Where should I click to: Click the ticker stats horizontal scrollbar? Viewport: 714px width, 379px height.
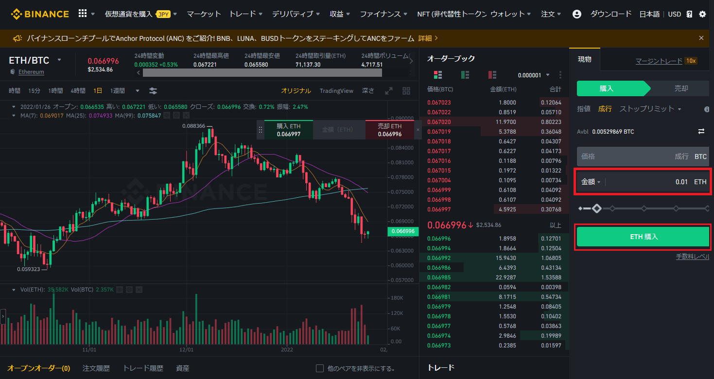click(262, 72)
